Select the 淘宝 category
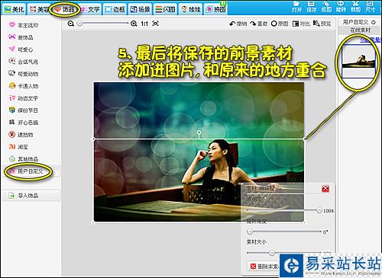Screen dimensions: 382x278 tap(18, 147)
